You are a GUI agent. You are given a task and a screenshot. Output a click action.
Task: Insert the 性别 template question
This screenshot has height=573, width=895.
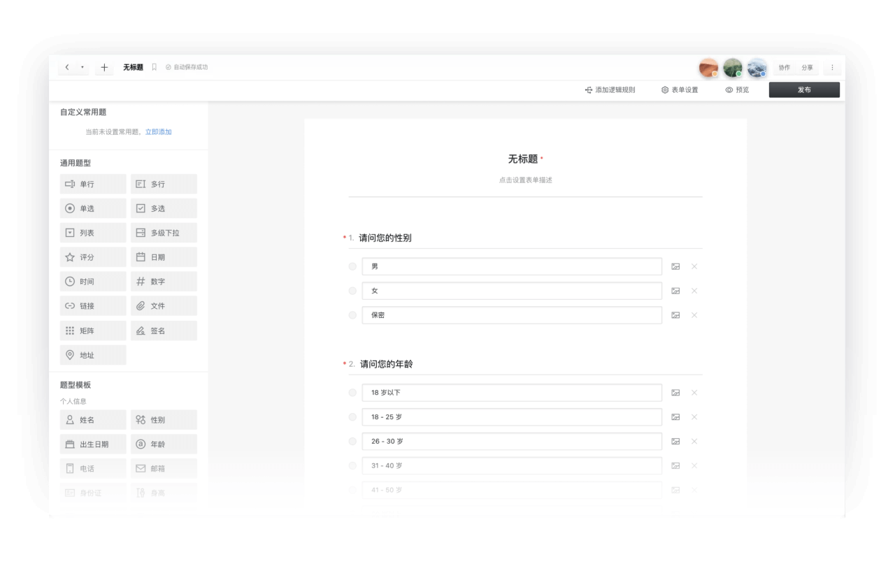(164, 421)
